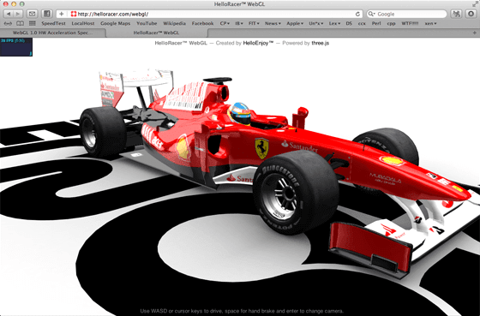Screen dimensions: 480x316
Task: Add a new tab with the plus button
Action: click(x=475, y=33)
